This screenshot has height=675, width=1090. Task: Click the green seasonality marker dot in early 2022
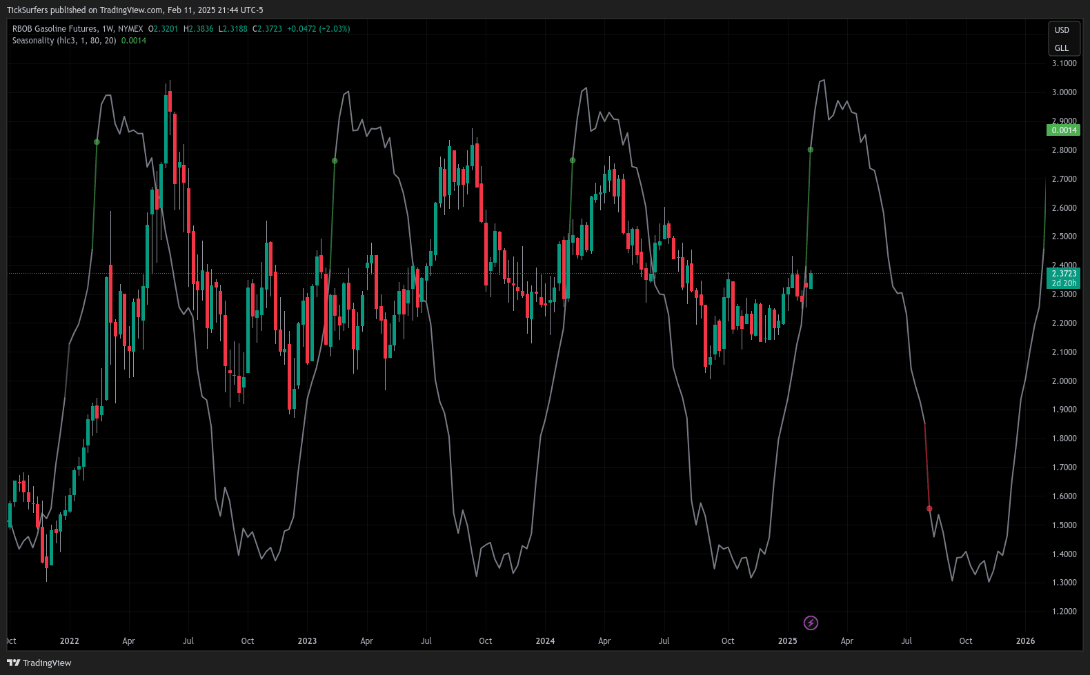pyautogui.click(x=97, y=142)
